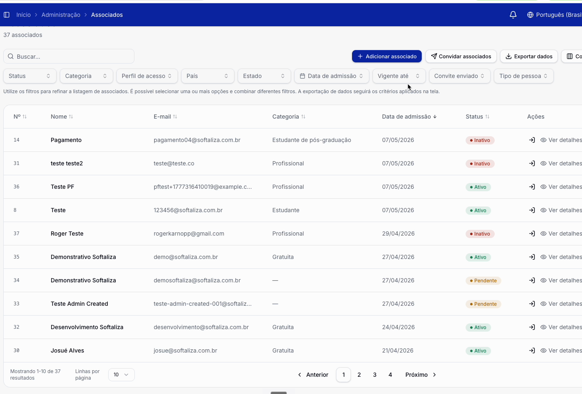Open the Vigente até filter
This screenshot has height=394, width=582.
point(399,76)
